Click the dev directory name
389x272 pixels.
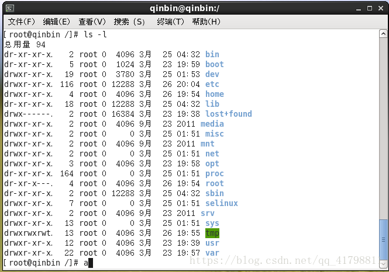click(212, 74)
